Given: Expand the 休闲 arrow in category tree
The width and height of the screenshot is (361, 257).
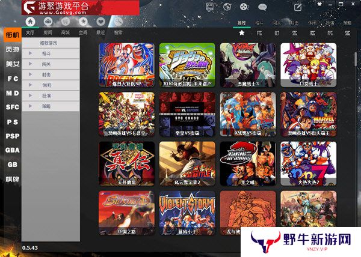Looking at the screenshot, I should coord(31,85).
